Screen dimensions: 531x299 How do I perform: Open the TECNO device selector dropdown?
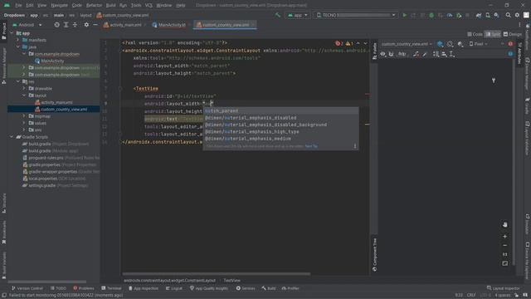[x=356, y=15]
